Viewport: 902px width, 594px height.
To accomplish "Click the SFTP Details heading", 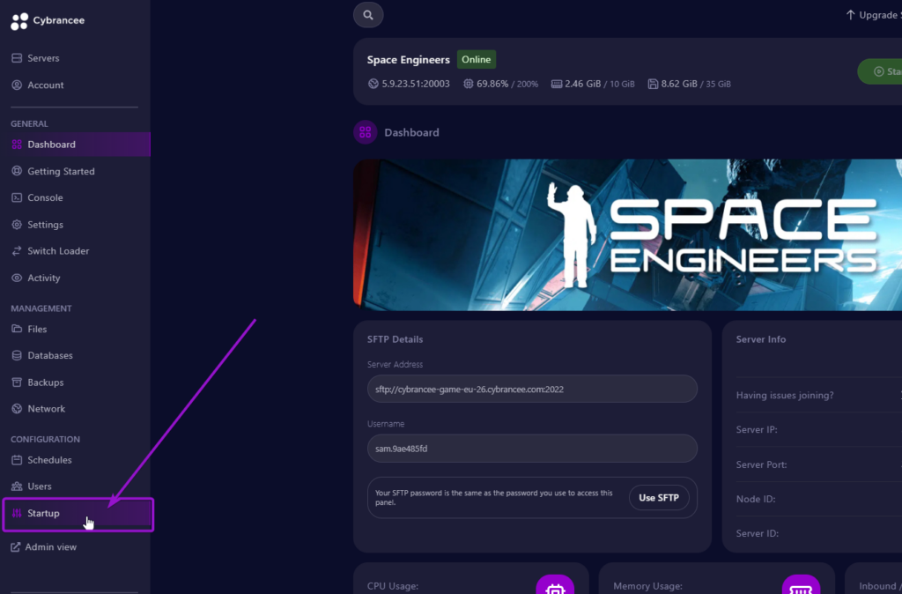I will pos(396,339).
